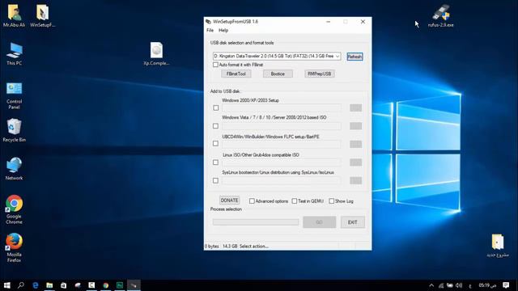Browse button for Windows 2000/XP/2003 Setup

point(356,108)
